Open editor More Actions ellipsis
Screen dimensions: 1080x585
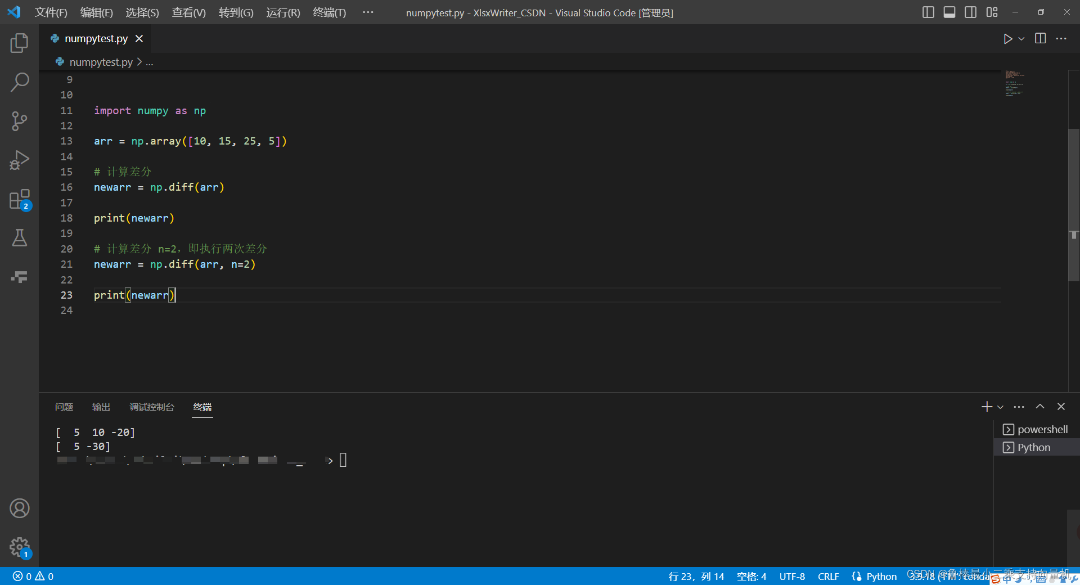click(1061, 38)
